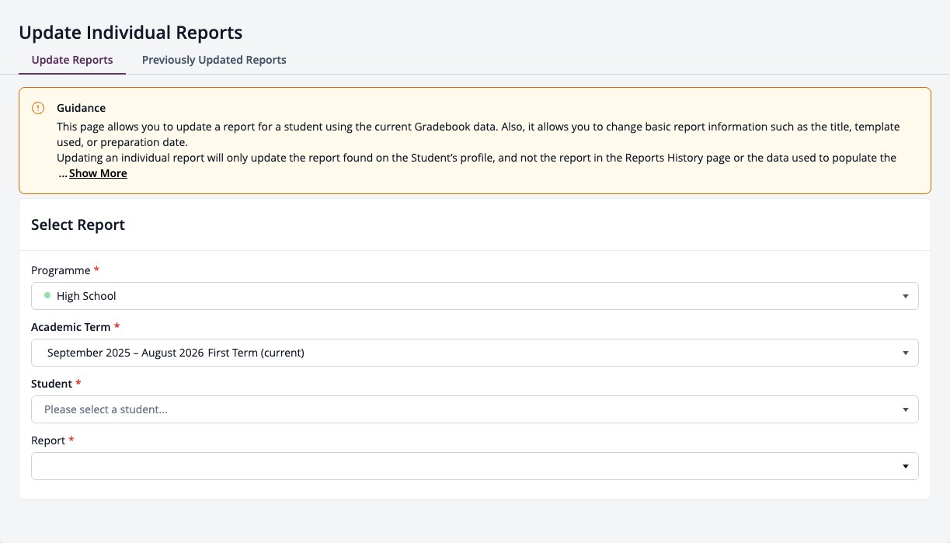Click the Guidance warning icon

38,108
